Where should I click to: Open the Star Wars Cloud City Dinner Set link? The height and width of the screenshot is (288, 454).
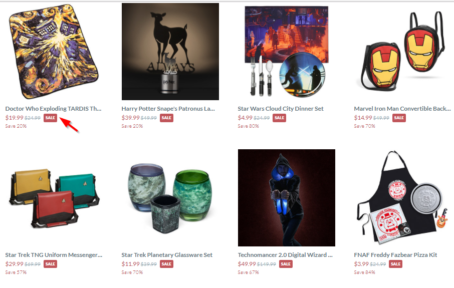281,109
